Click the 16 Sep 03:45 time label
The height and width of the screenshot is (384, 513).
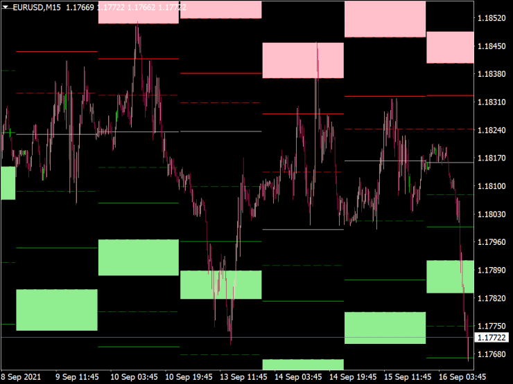tap(463, 377)
